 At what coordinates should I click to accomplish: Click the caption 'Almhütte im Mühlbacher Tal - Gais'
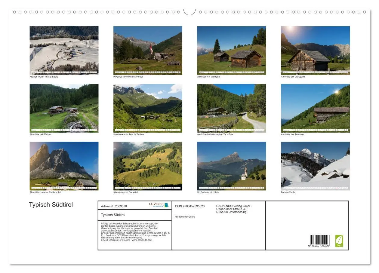coord(215,134)
